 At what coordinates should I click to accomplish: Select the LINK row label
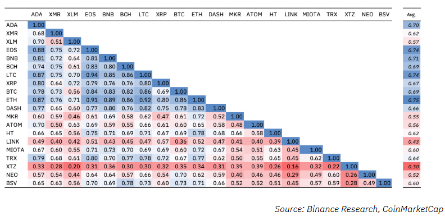click(x=12, y=141)
